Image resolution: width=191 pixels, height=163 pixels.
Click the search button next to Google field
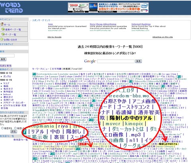tap(138, 61)
